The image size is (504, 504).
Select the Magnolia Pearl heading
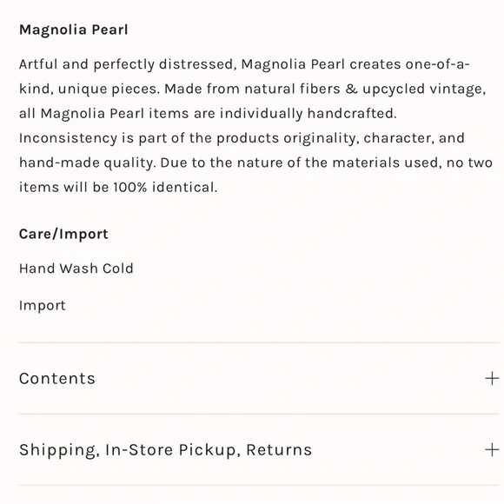coord(74,30)
